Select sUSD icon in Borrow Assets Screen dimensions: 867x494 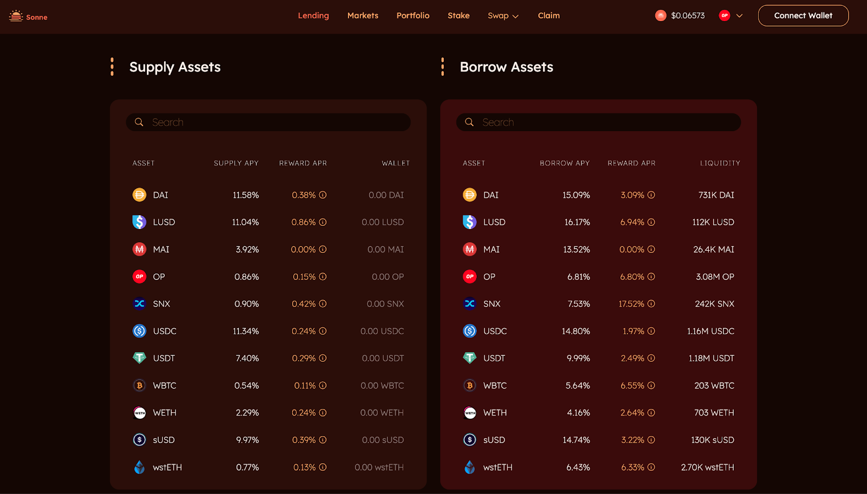pyautogui.click(x=470, y=440)
